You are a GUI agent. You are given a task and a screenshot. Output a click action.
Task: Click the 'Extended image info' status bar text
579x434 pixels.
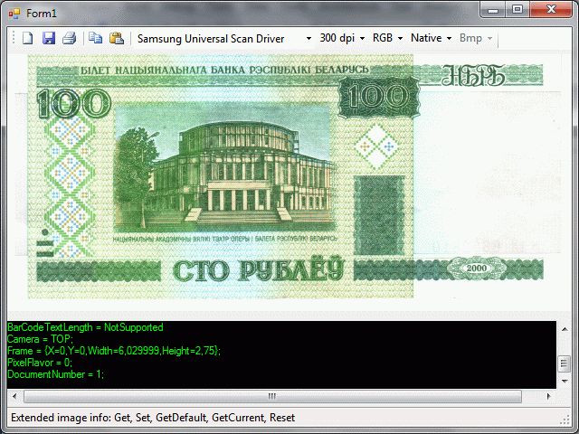pos(153,418)
